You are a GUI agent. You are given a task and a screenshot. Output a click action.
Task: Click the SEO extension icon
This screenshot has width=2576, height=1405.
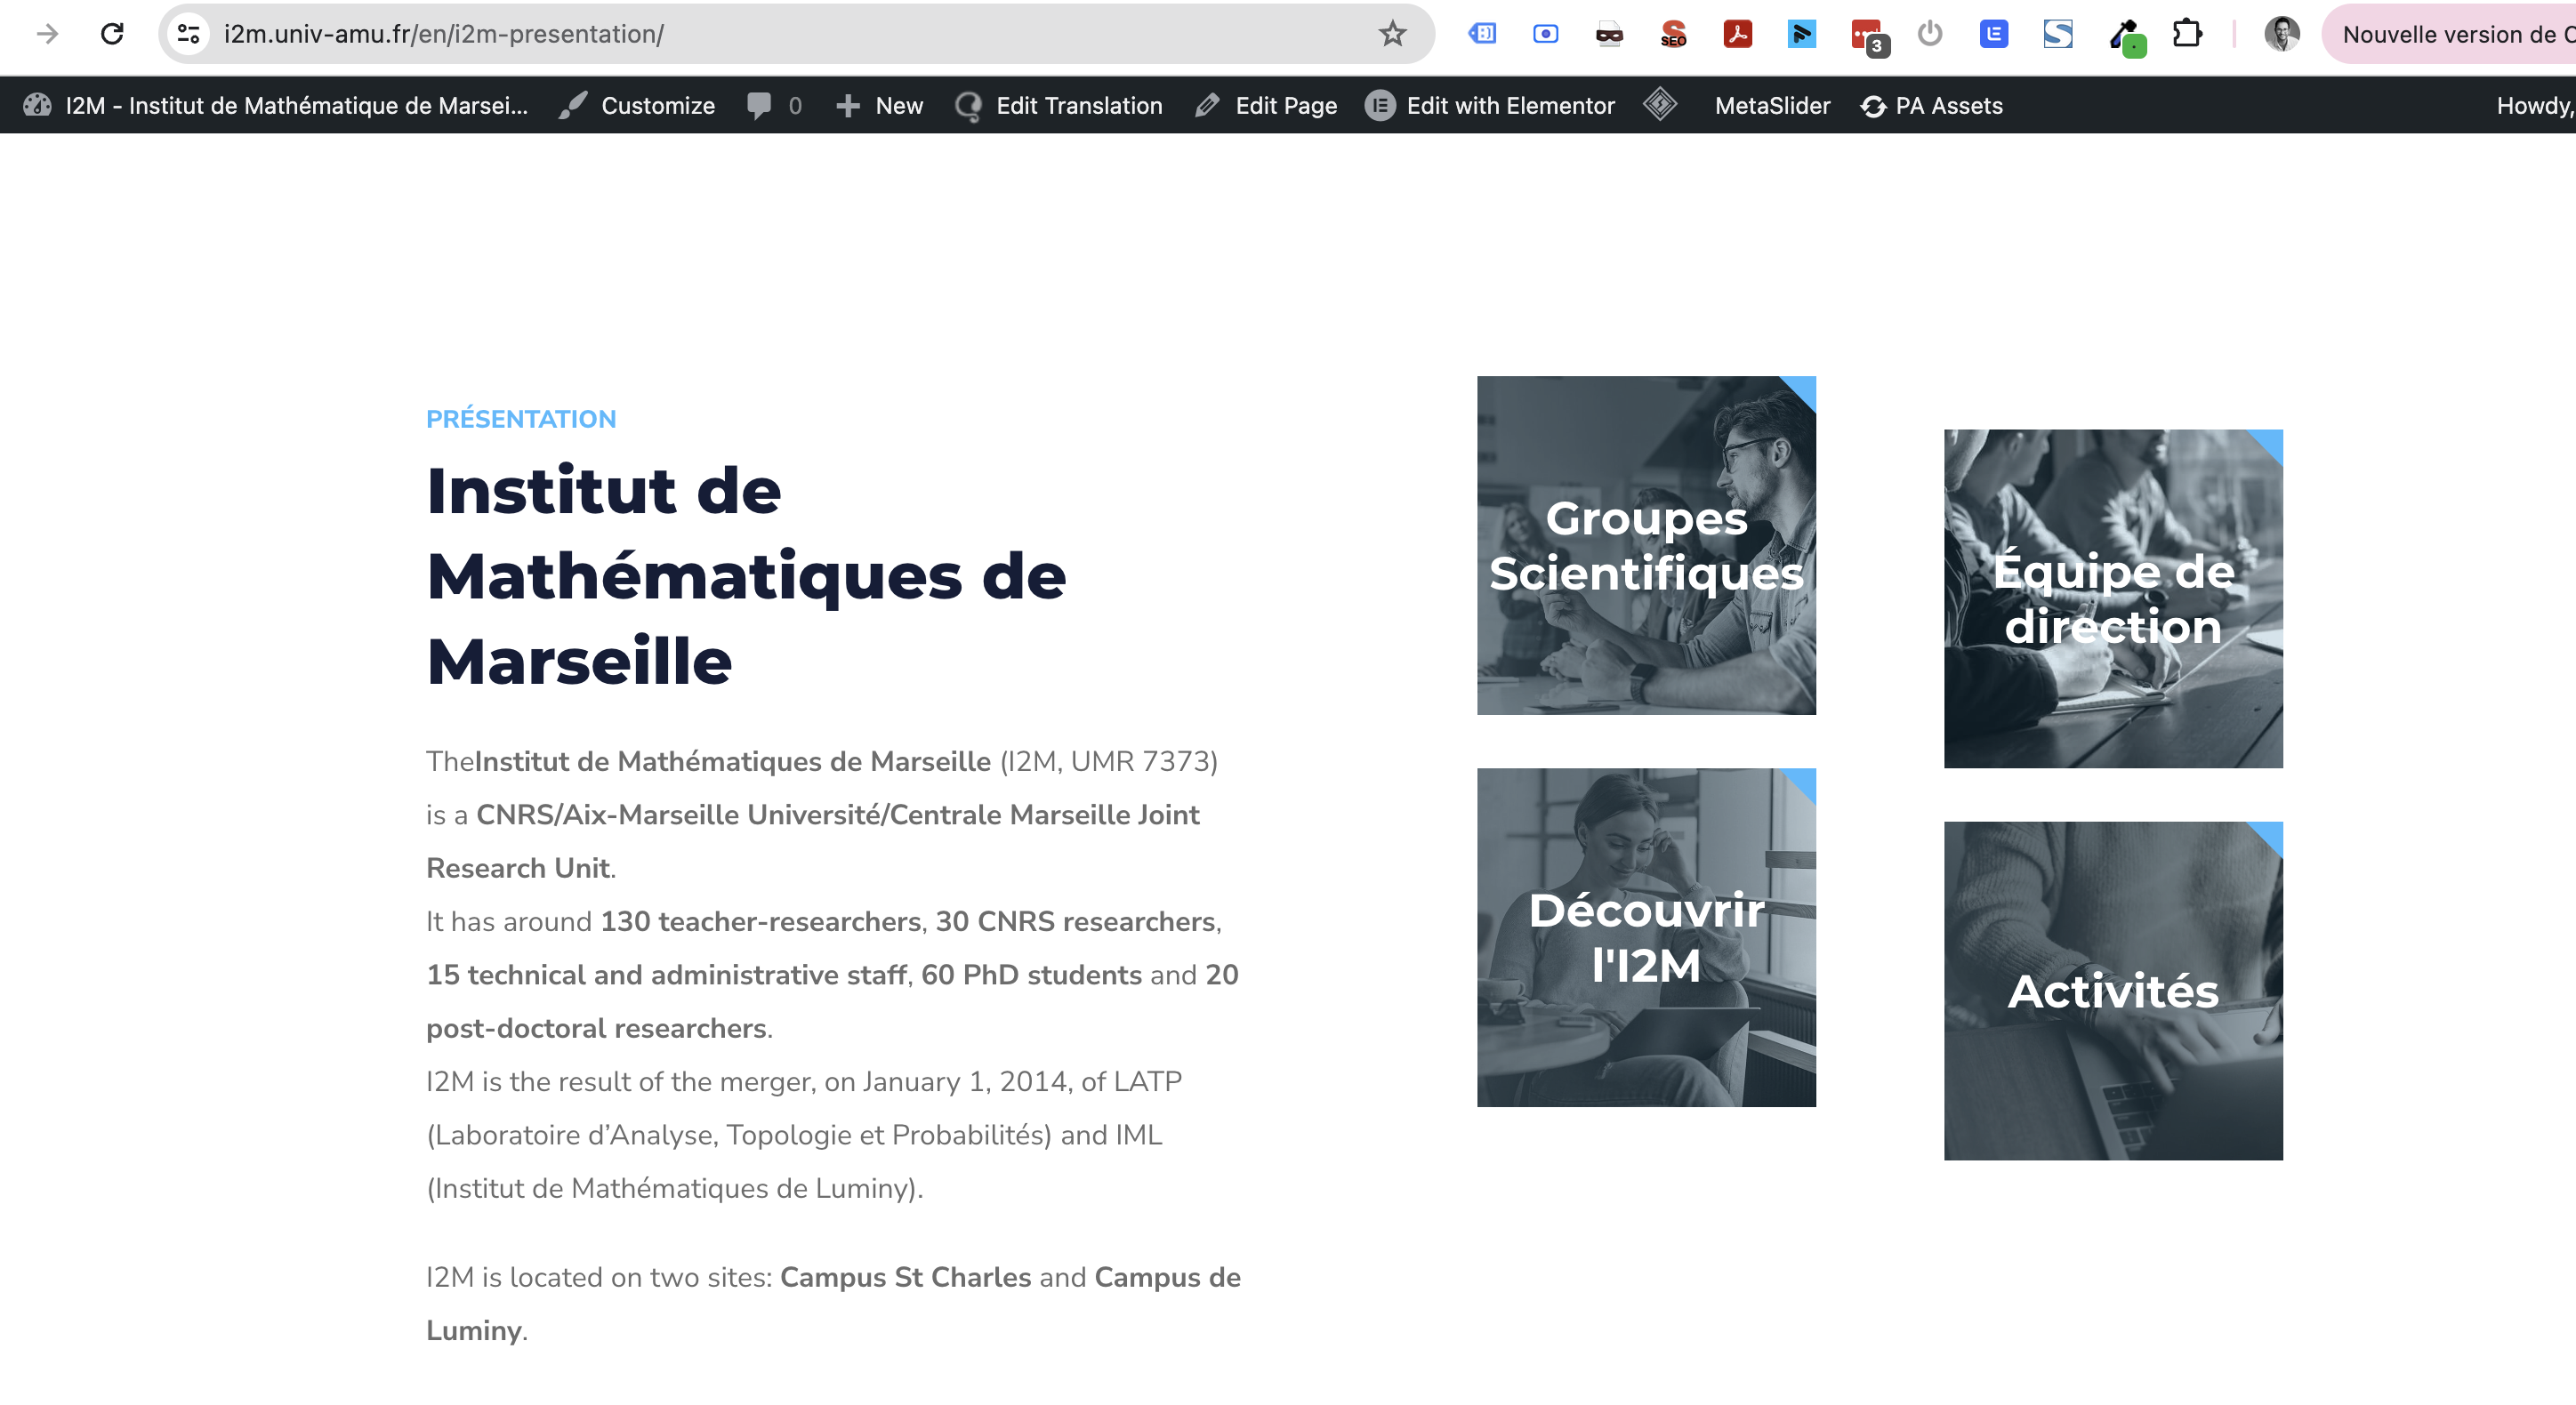click(1673, 34)
